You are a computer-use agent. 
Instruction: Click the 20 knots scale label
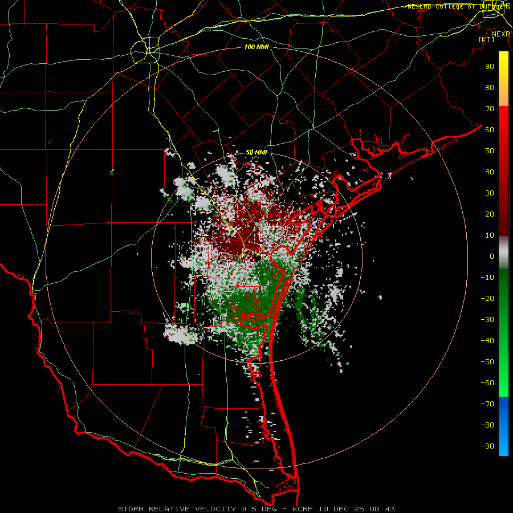pos(490,214)
